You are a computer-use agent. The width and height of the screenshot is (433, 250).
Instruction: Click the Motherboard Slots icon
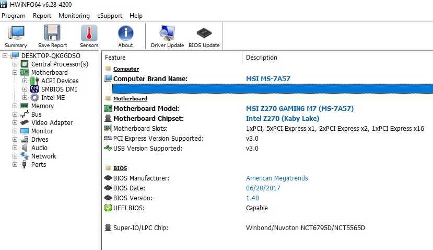108,128
